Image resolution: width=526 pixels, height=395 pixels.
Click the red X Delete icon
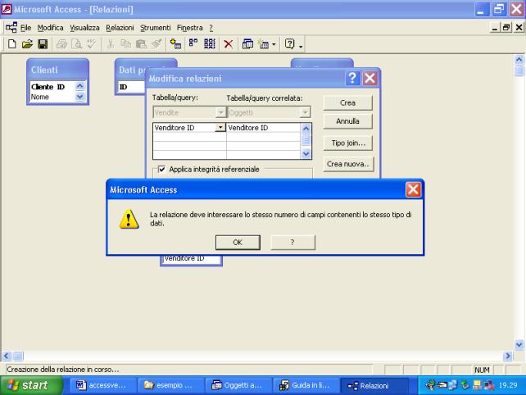pos(229,44)
